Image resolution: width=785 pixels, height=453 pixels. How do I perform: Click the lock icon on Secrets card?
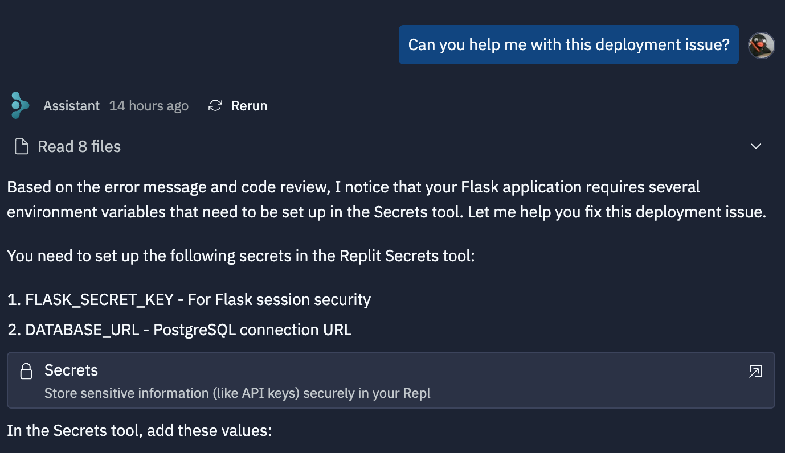coord(26,372)
